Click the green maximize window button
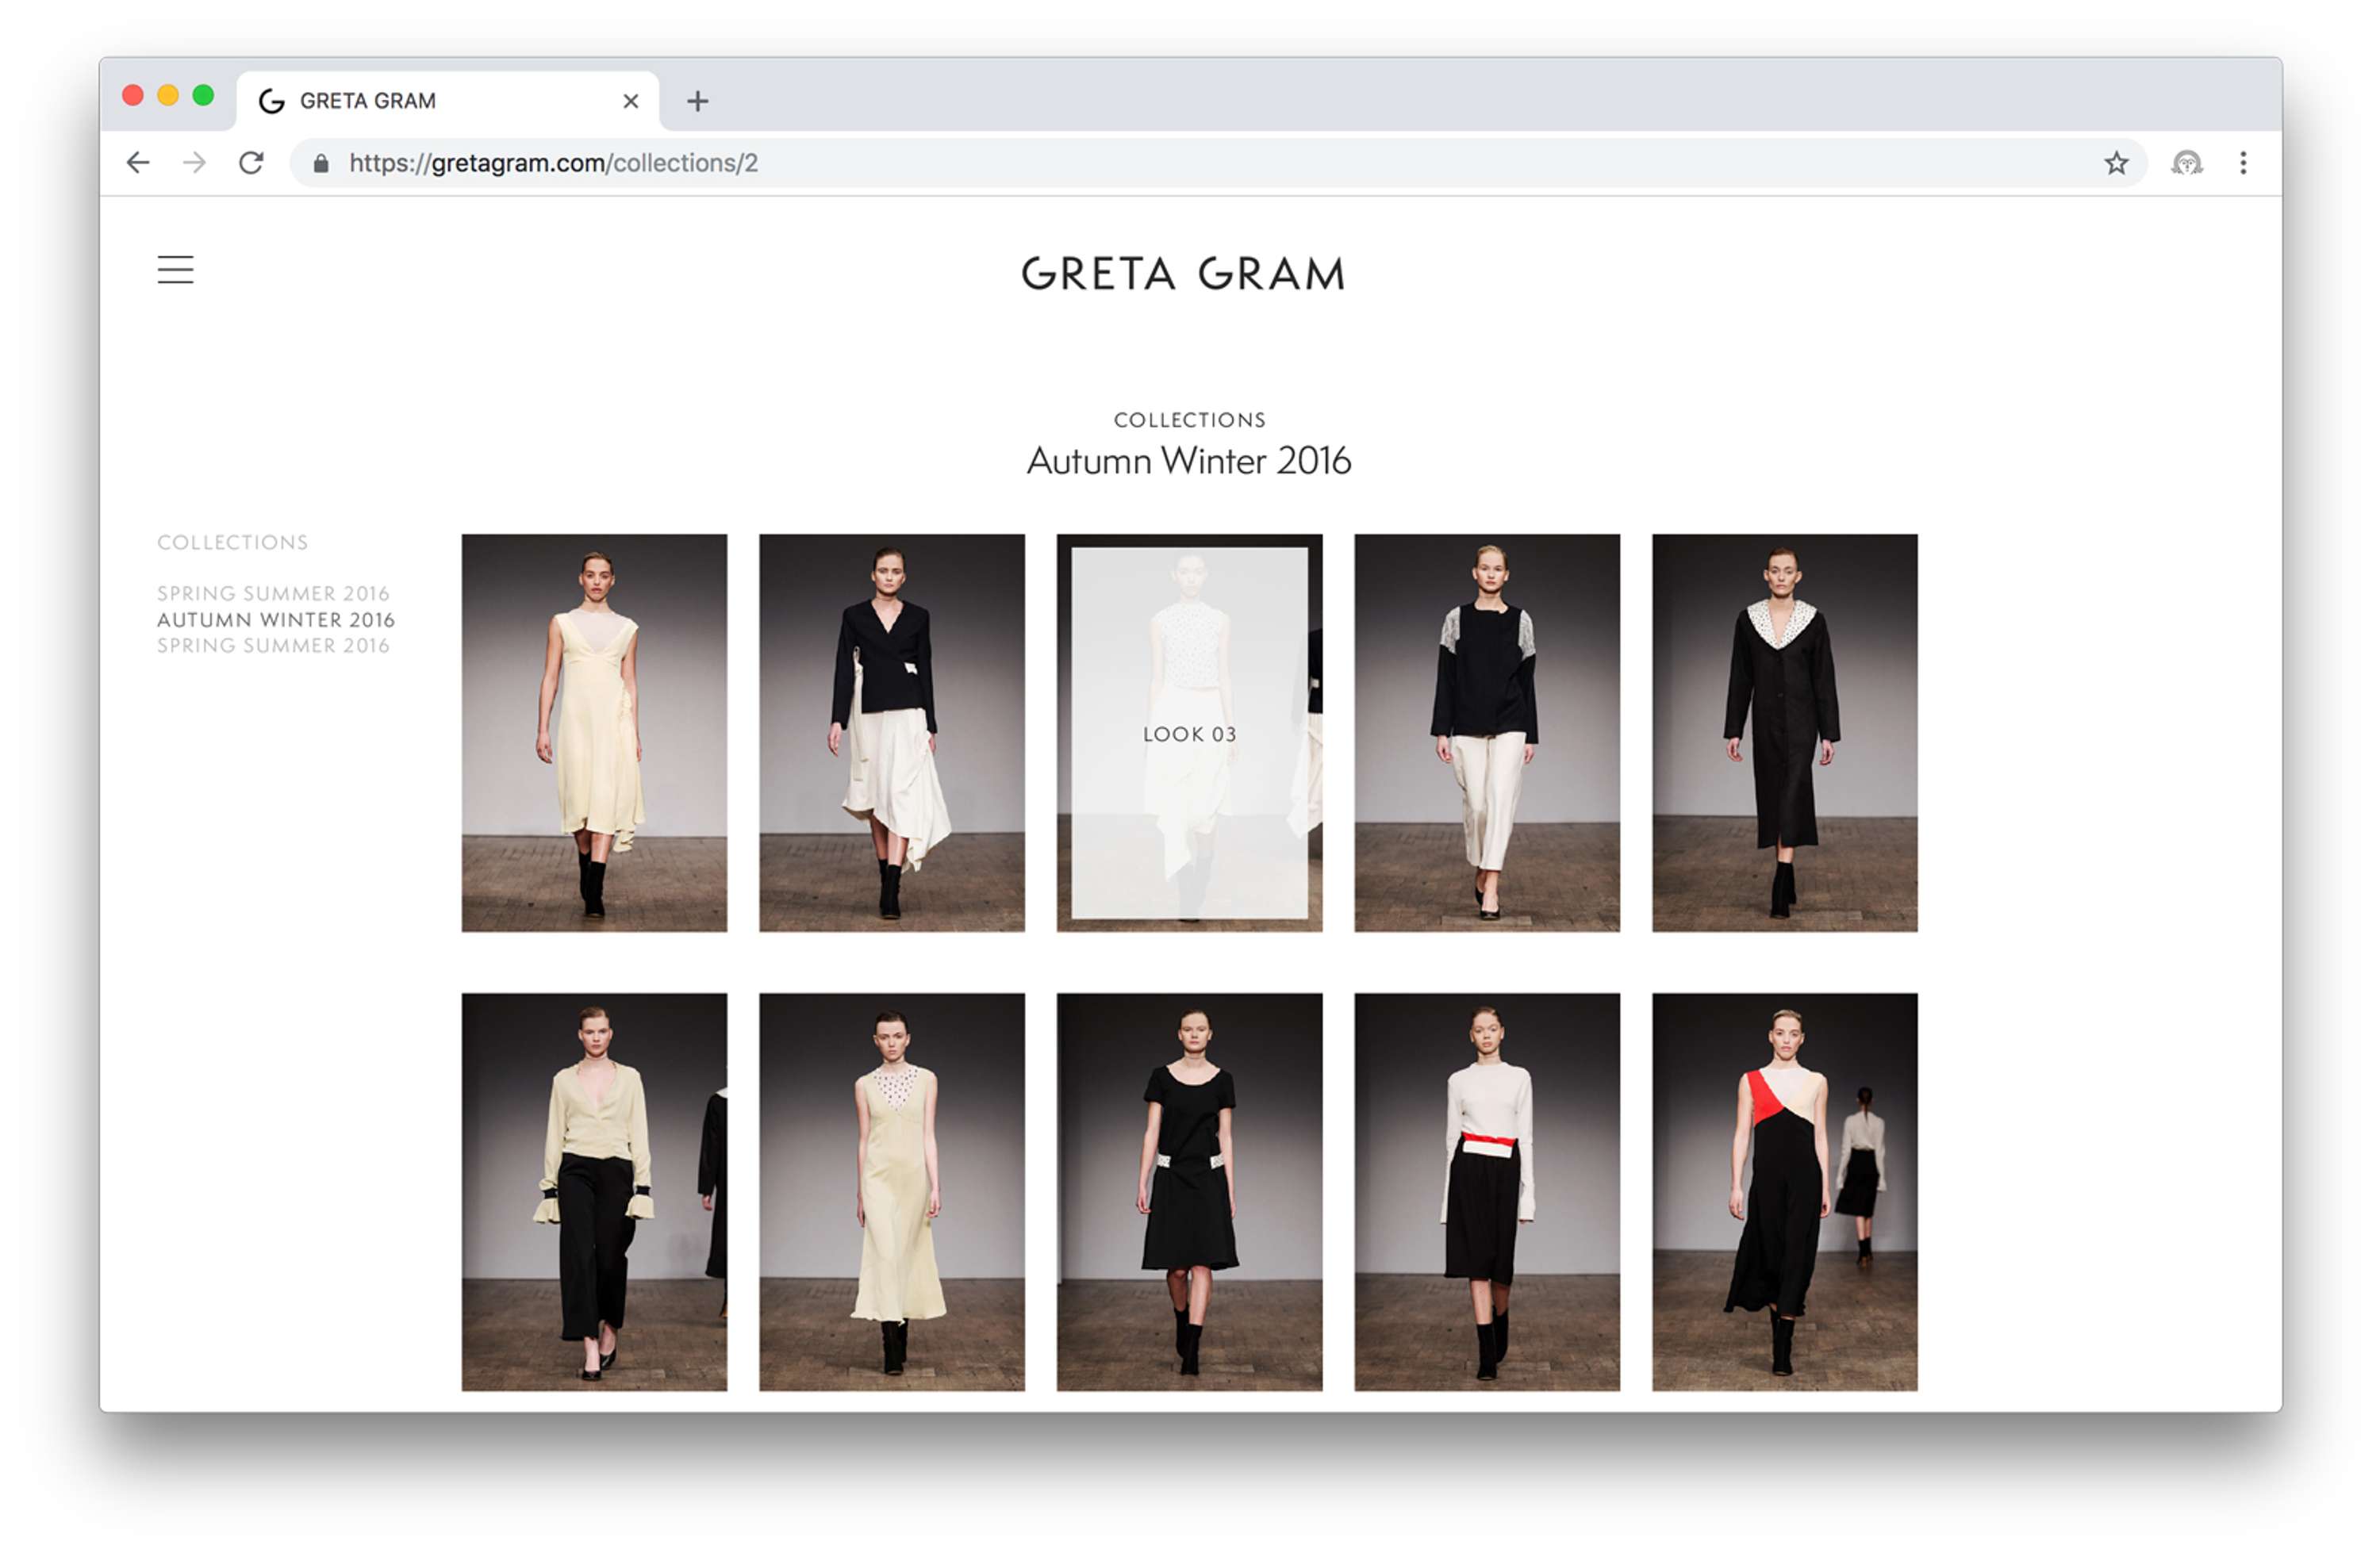This screenshot has width=2380, height=1553. point(203,95)
